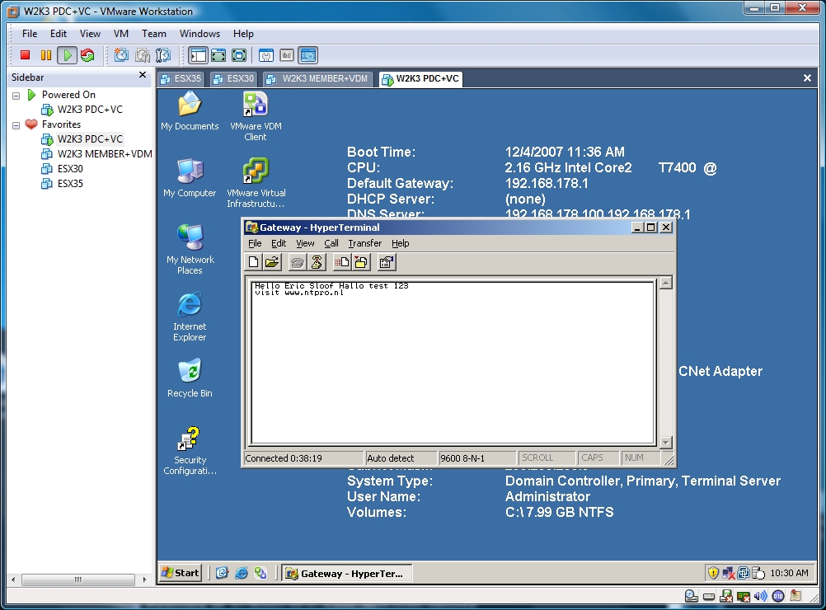
Task: Select the console view toolbar icon
Action: (308, 54)
